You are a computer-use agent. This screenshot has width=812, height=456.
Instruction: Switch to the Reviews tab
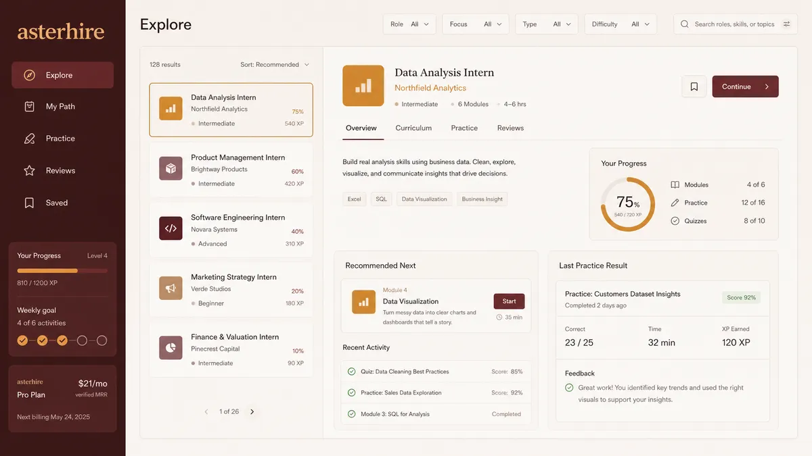(x=510, y=128)
